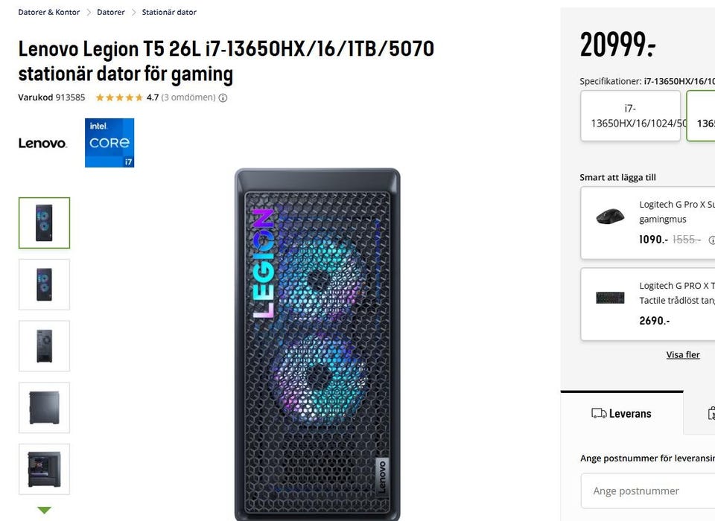Image resolution: width=715 pixels, height=521 pixels.
Task: Click the five-star rating
Action: click(x=119, y=98)
